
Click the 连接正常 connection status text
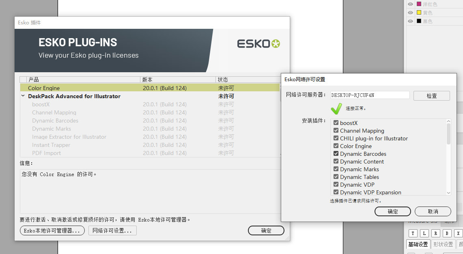tap(356, 108)
